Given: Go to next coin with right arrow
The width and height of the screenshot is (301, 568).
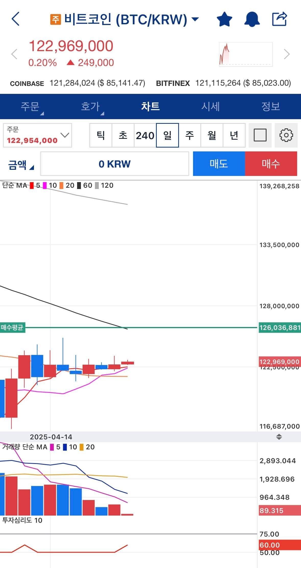Looking at the screenshot, I should pos(287,54).
